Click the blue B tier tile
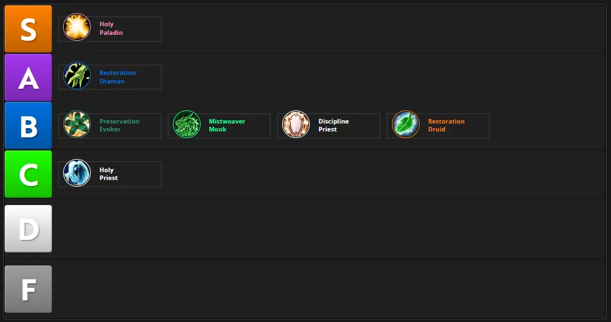 pyautogui.click(x=28, y=126)
